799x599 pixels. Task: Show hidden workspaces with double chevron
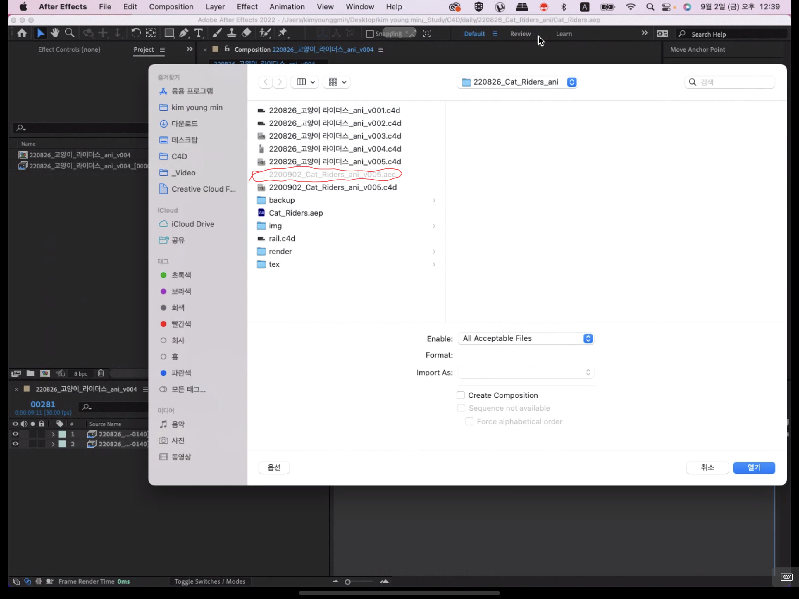pyautogui.click(x=644, y=33)
